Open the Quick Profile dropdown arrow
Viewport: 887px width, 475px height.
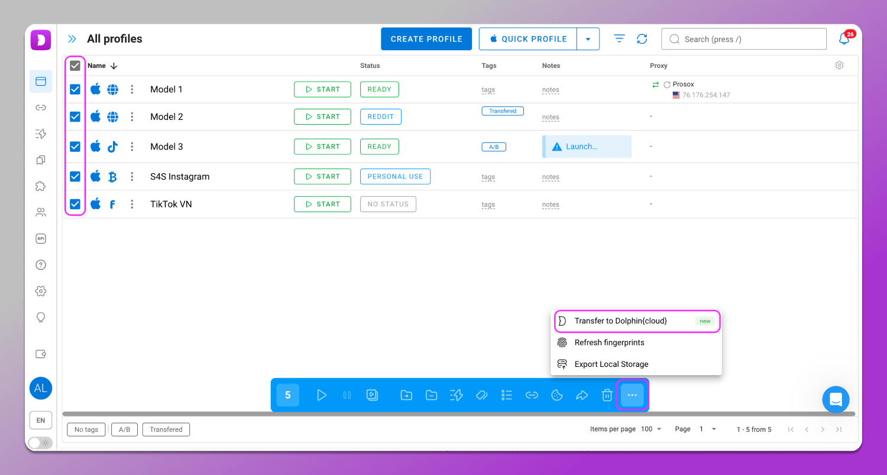(x=588, y=38)
